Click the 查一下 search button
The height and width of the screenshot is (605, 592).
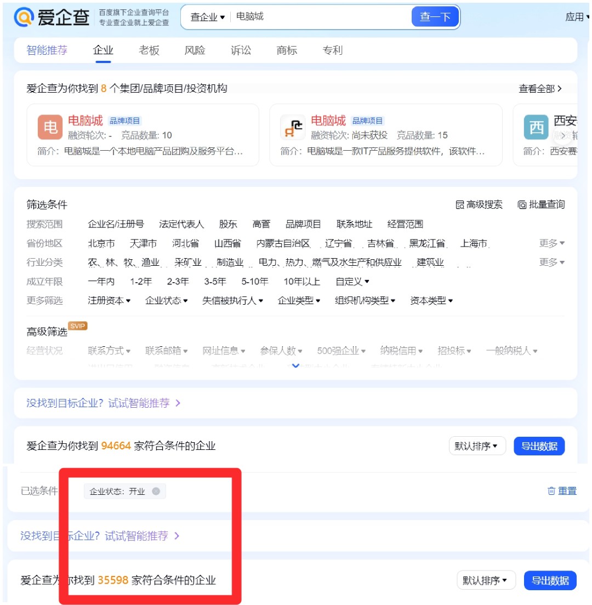[435, 16]
